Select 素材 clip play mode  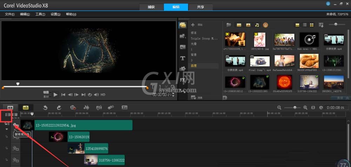tap(46, 97)
